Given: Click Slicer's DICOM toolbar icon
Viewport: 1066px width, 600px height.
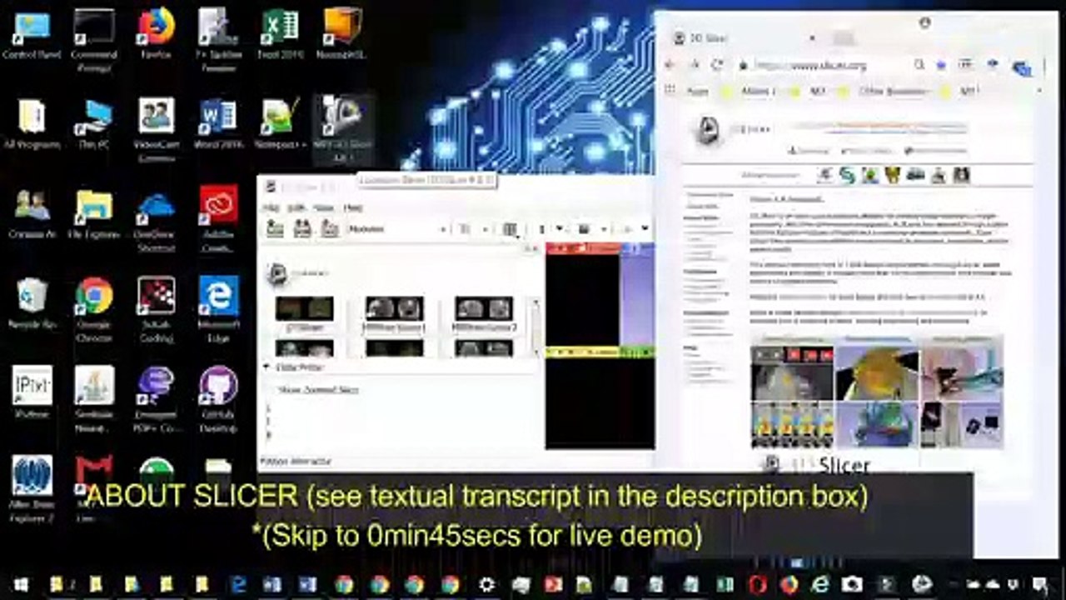Looking at the screenshot, I should [x=302, y=228].
